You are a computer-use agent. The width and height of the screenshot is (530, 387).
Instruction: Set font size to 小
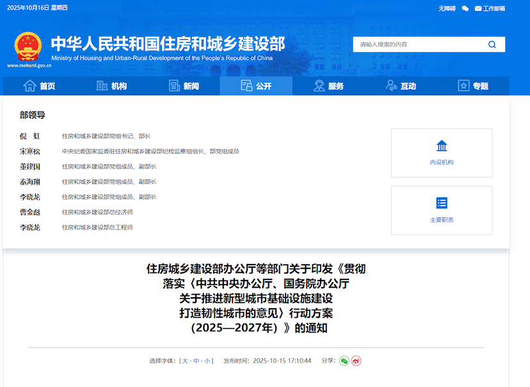(x=207, y=361)
